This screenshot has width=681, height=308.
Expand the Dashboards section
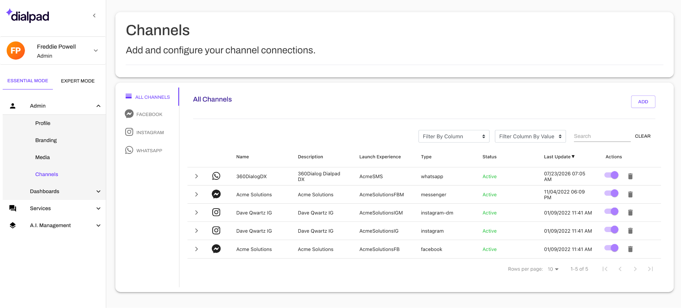pos(98,191)
